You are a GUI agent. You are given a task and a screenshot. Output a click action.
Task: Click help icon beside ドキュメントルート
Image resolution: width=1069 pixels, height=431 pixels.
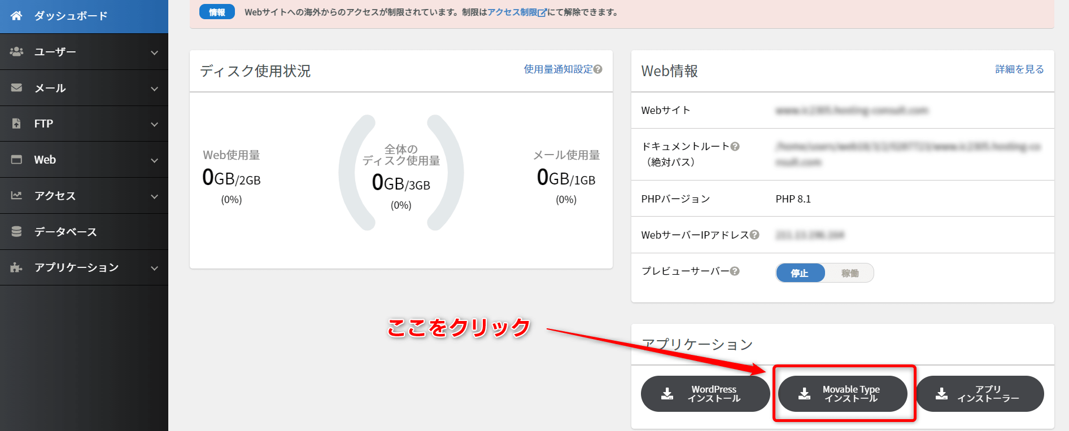coord(735,146)
